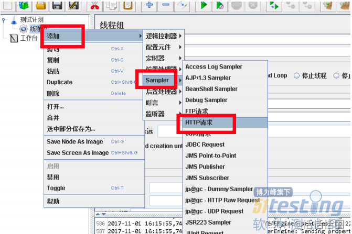Select the 测试计划 tree node

click(x=31, y=20)
